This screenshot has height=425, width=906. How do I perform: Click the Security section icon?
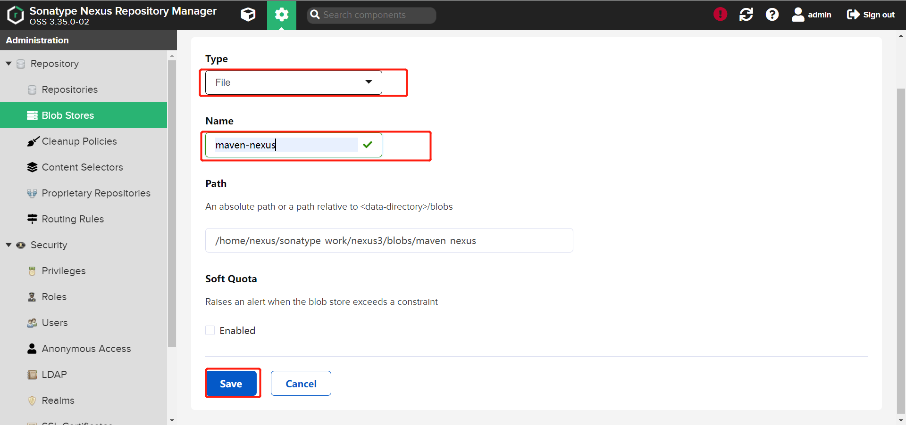(x=21, y=245)
